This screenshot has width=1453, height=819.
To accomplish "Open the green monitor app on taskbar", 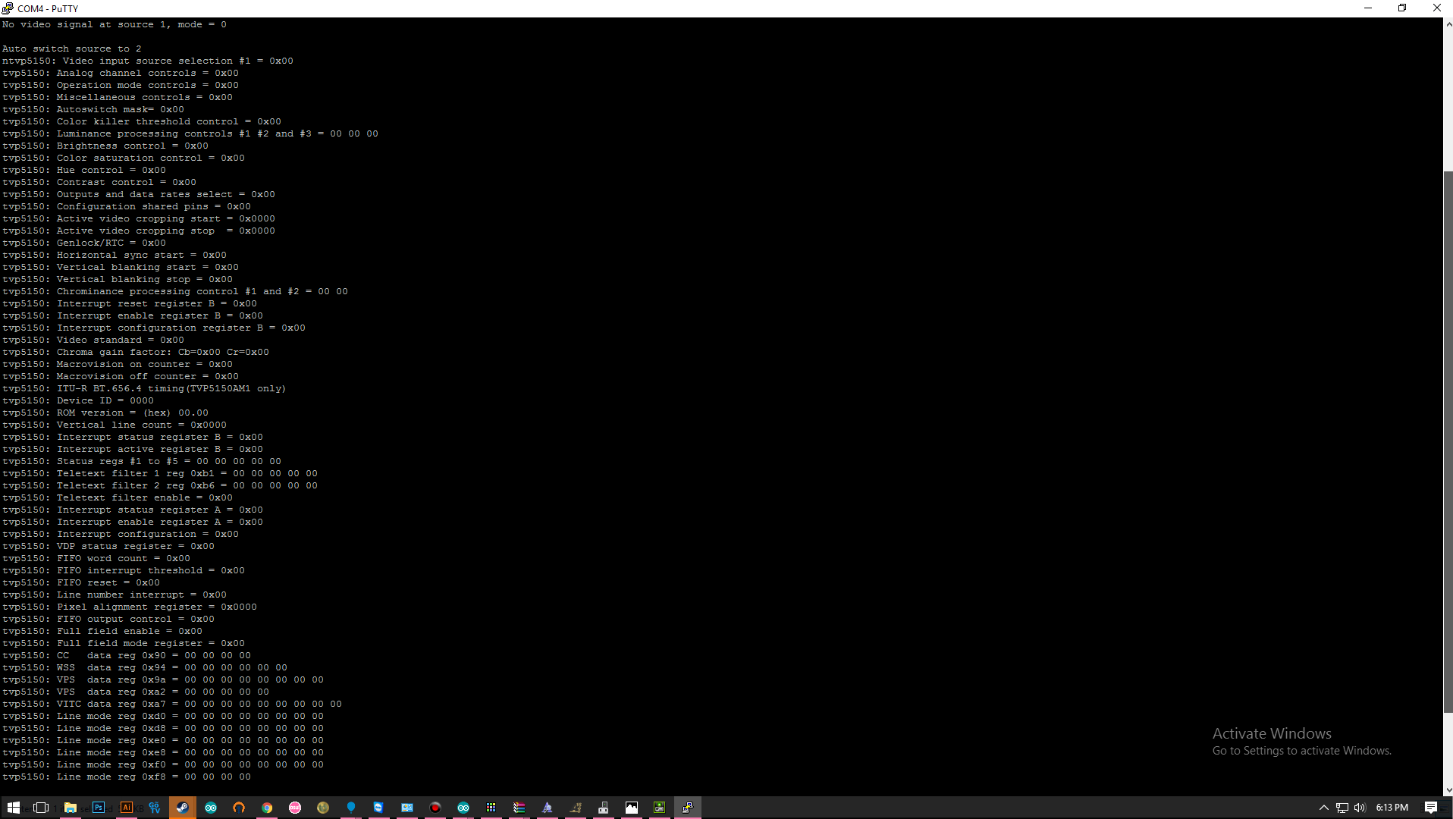I will click(x=660, y=808).
